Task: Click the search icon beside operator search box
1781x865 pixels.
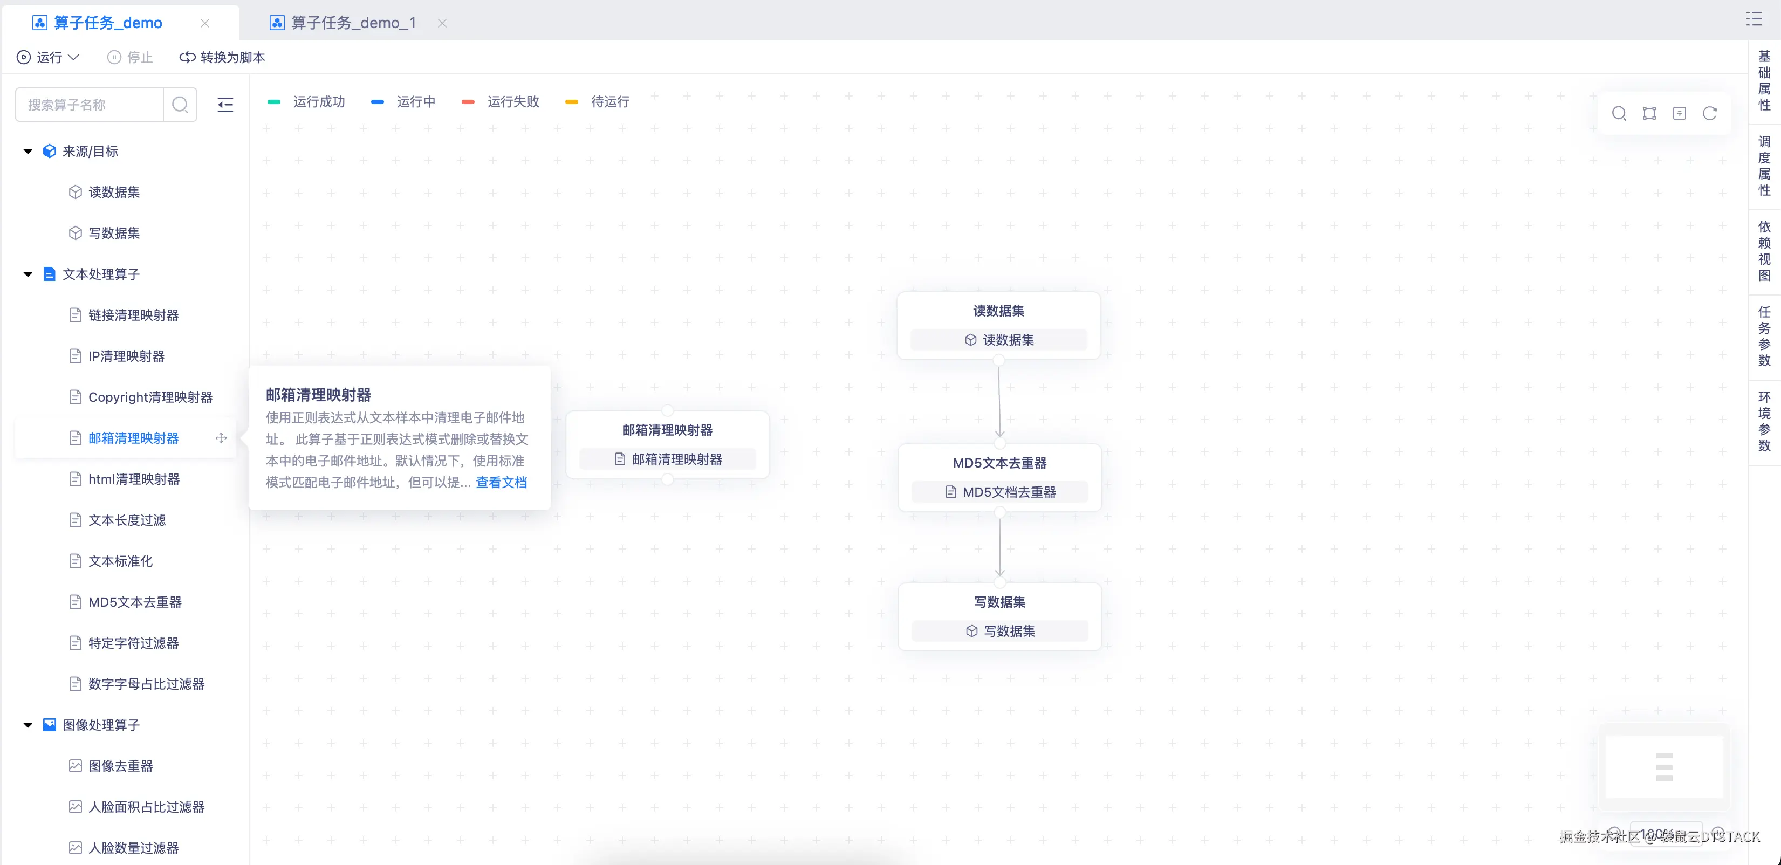Action: point(181,105)
